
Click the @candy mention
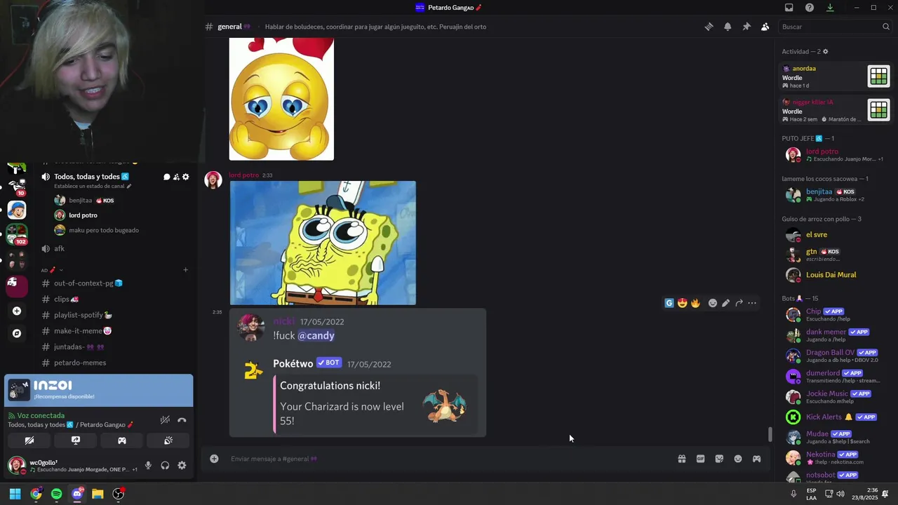pos(316,335)
